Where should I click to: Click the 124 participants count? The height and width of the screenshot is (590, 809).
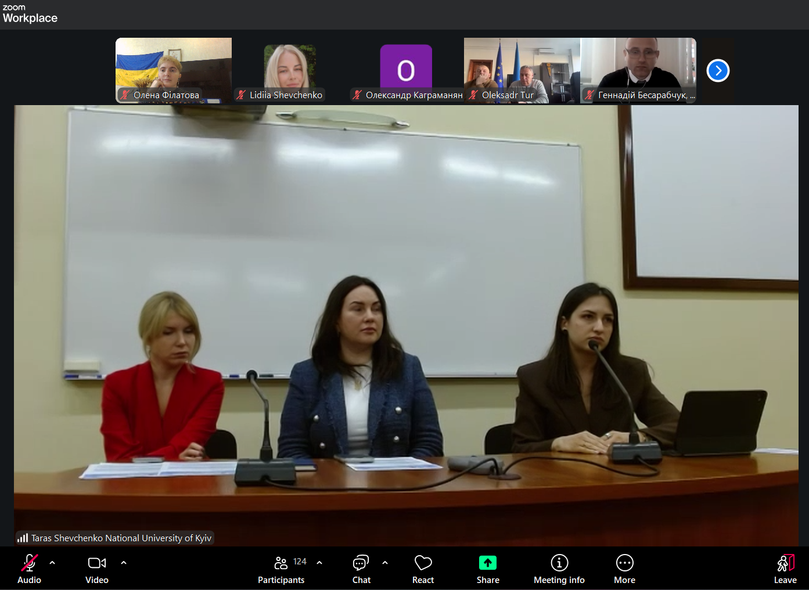(x=300, y=562)
